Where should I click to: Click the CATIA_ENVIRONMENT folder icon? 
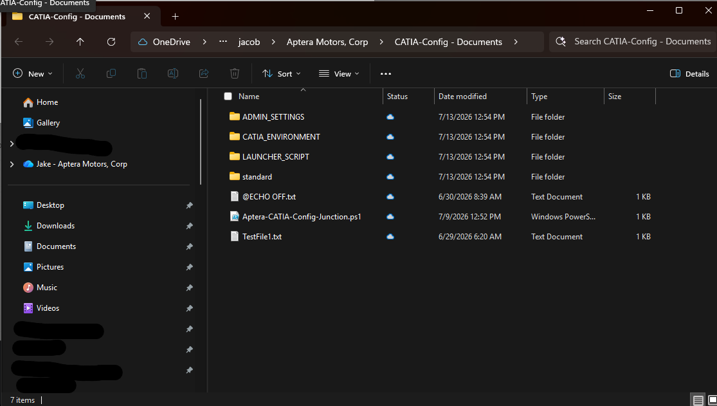pyautogui.click(x=235, y=136)
